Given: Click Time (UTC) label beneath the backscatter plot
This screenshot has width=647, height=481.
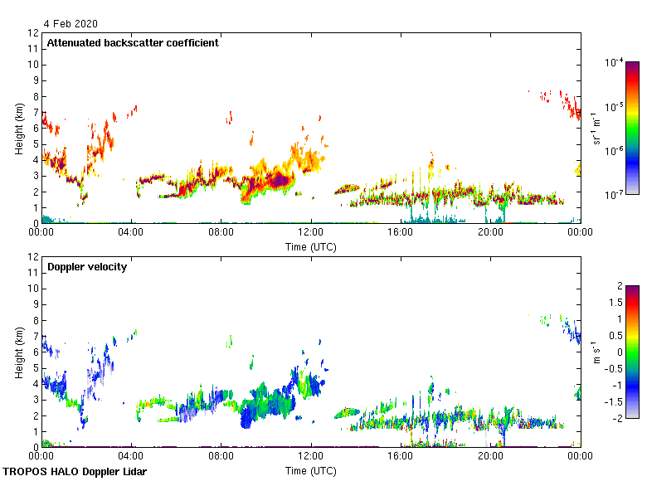Looking at the screenshot, I should (x=311, y=246).
